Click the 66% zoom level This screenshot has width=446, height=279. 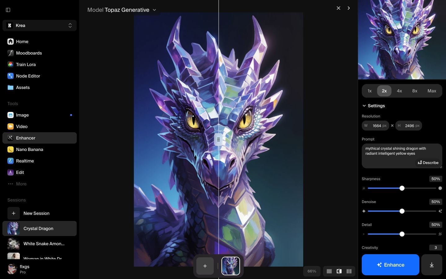(x=312, y=271)
